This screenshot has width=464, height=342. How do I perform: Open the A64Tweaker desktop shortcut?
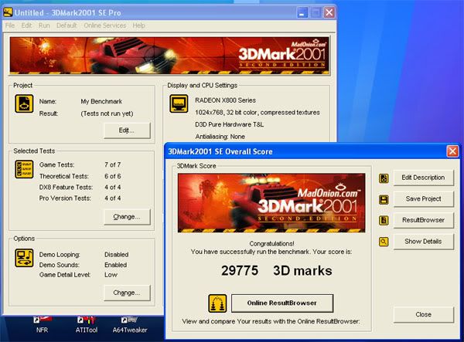[130, 324]
